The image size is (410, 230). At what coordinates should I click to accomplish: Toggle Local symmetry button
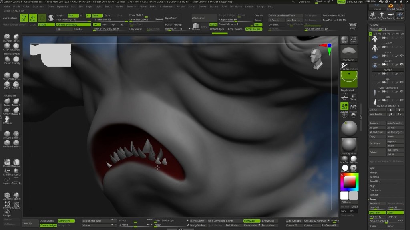[x=344, y=106]
